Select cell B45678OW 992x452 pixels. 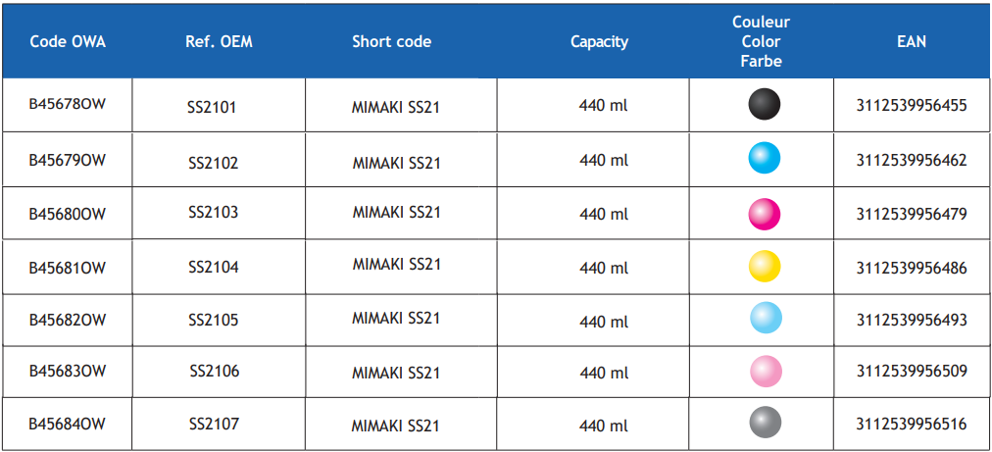(x=67, y=105)
